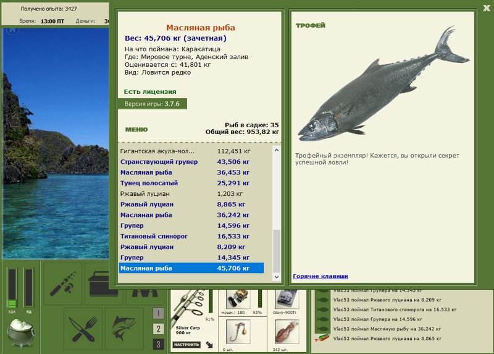The image size is (494, 354).
Task: Select Тунец полосатый 25,291 кг row
Action: pos(191,183)
